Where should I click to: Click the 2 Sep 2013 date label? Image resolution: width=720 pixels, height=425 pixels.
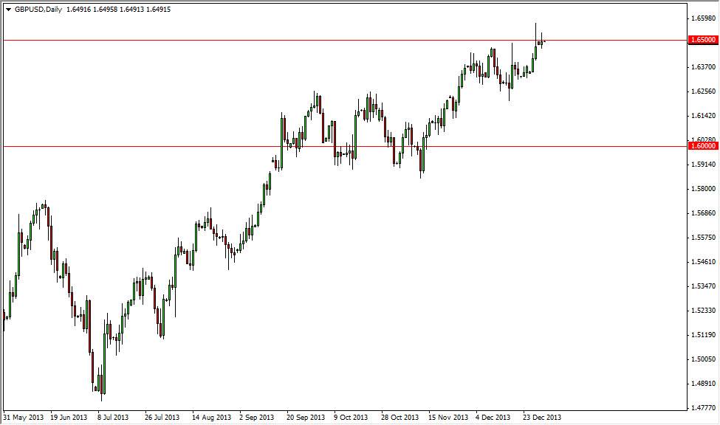257,417
